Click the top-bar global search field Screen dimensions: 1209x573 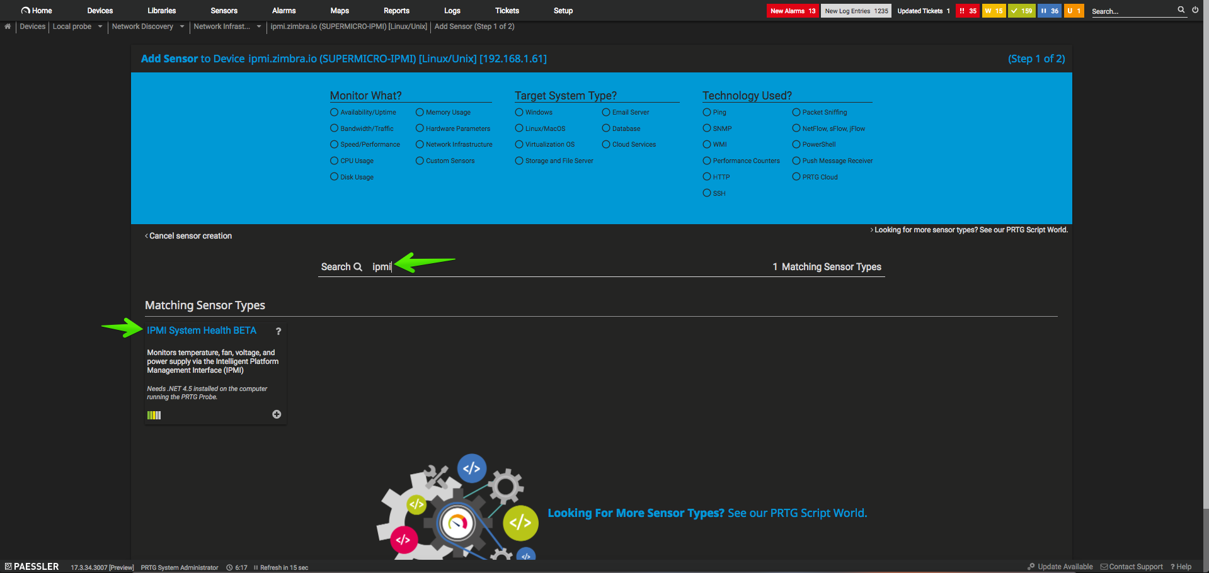(x=1133, y=11)
